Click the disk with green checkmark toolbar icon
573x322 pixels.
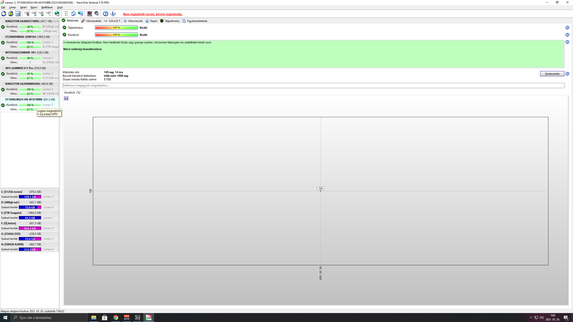(x=41, y=14)
